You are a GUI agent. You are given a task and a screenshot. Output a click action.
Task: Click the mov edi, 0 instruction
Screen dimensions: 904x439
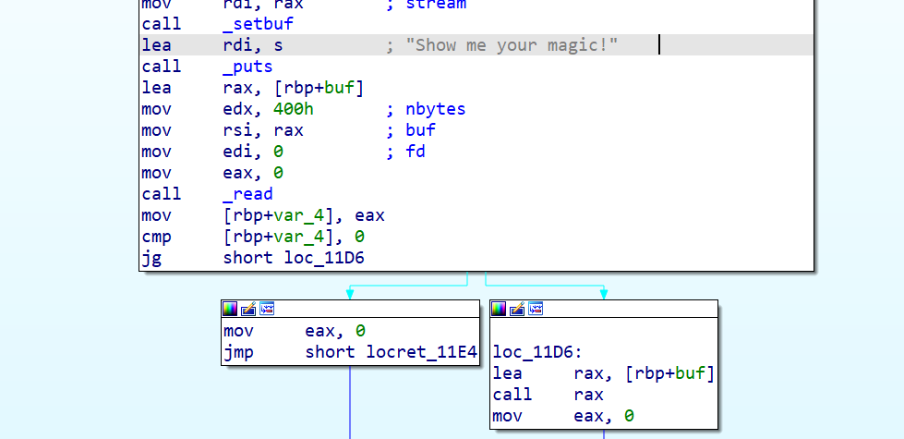212,152
